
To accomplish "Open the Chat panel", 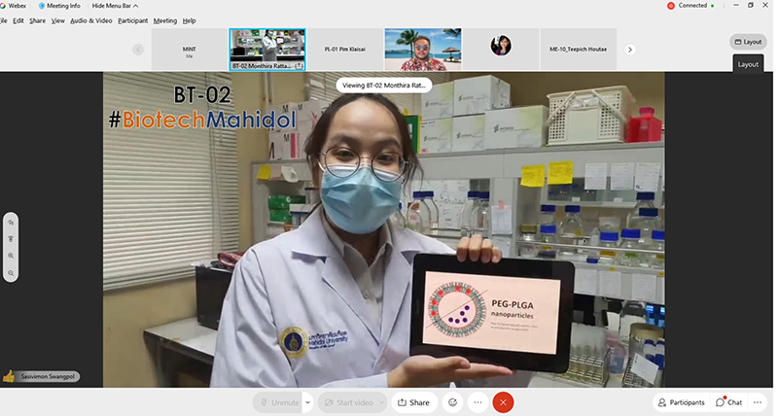I will click(729, 402).
